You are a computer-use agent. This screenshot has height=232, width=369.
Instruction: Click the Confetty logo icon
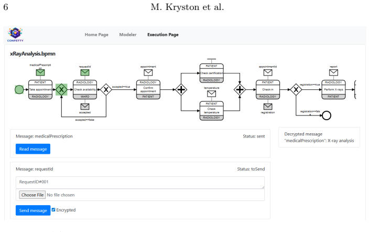[x=15, y=35]
